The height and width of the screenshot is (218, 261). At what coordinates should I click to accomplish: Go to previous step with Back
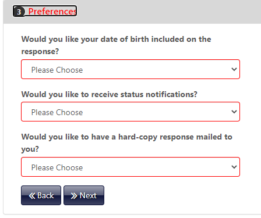(41, 195)
